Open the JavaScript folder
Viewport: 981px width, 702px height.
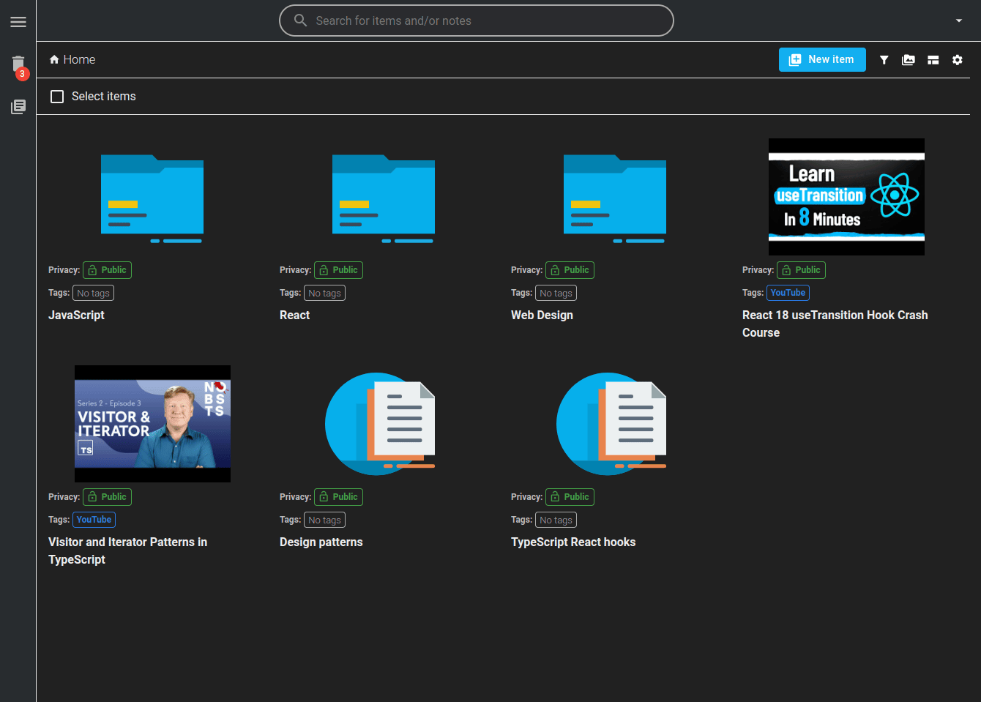click(152, 198)
